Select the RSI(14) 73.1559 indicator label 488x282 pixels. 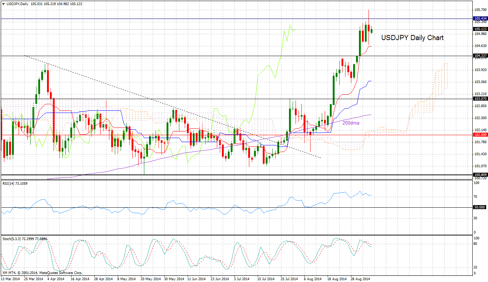[15, 183]
